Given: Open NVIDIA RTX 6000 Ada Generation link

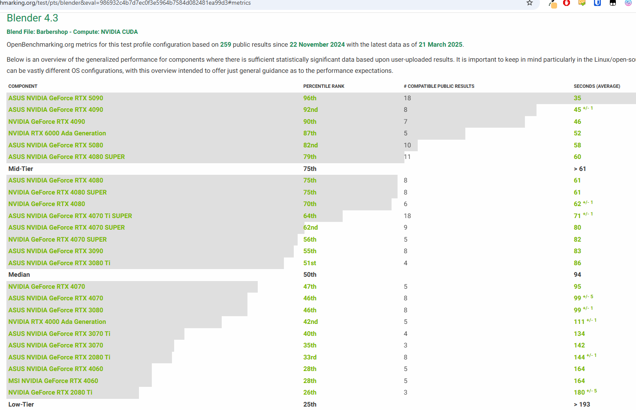Looking at the screenshot, I should click(x=57, y=133).
